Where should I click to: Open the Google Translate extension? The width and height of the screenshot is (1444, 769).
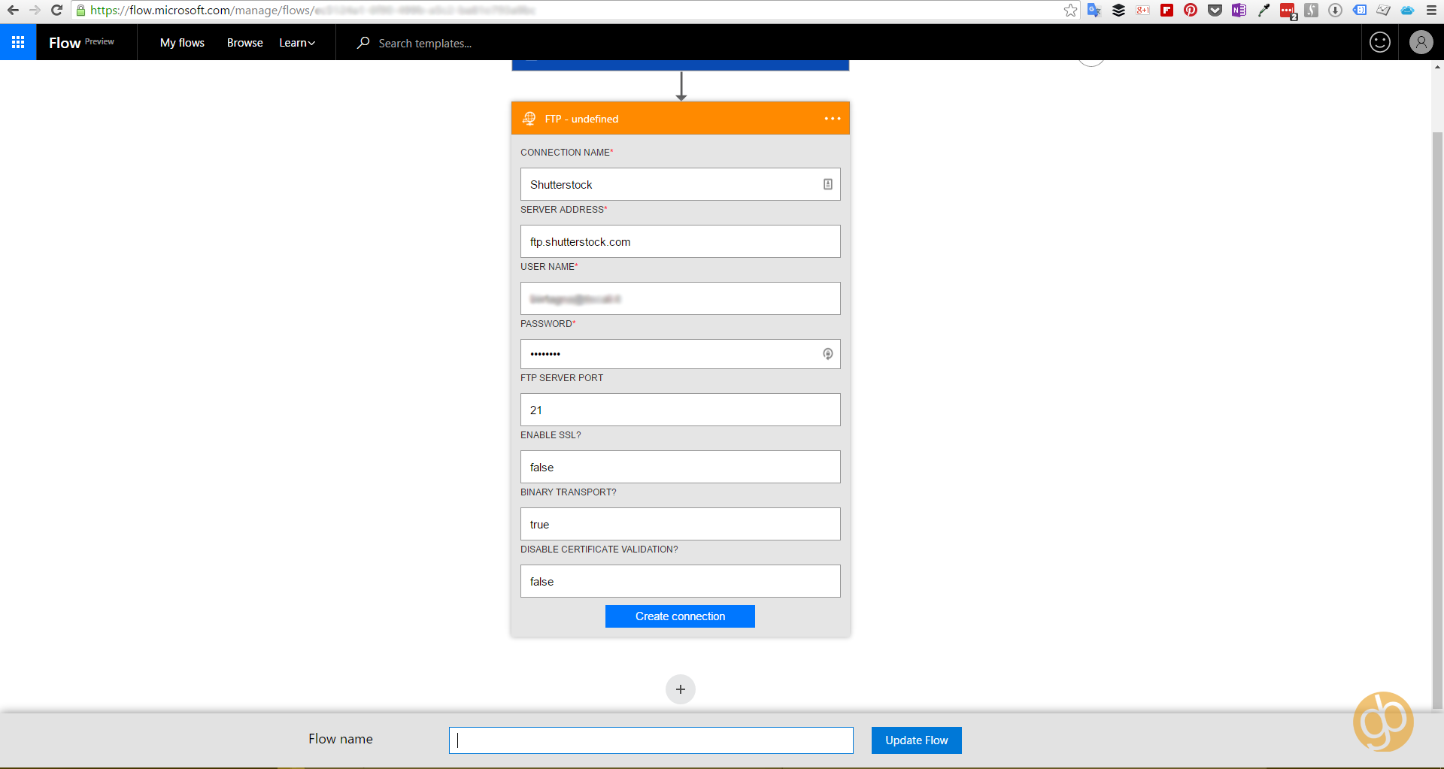coord(1094,10)
